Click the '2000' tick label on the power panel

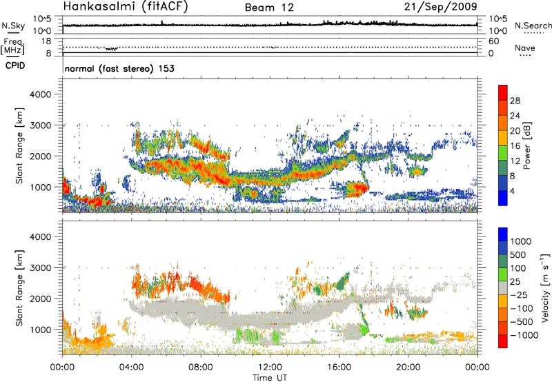pyautogui.click(x=40, y=156)
